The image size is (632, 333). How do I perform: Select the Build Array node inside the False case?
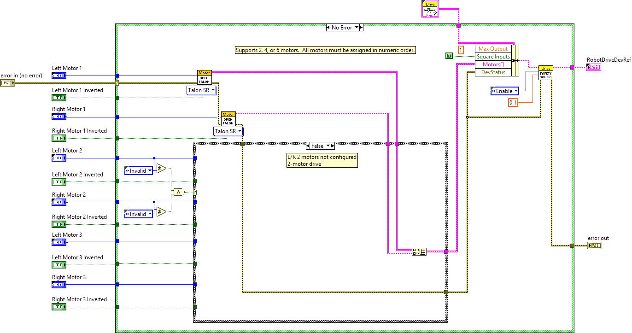click(419, 251)
